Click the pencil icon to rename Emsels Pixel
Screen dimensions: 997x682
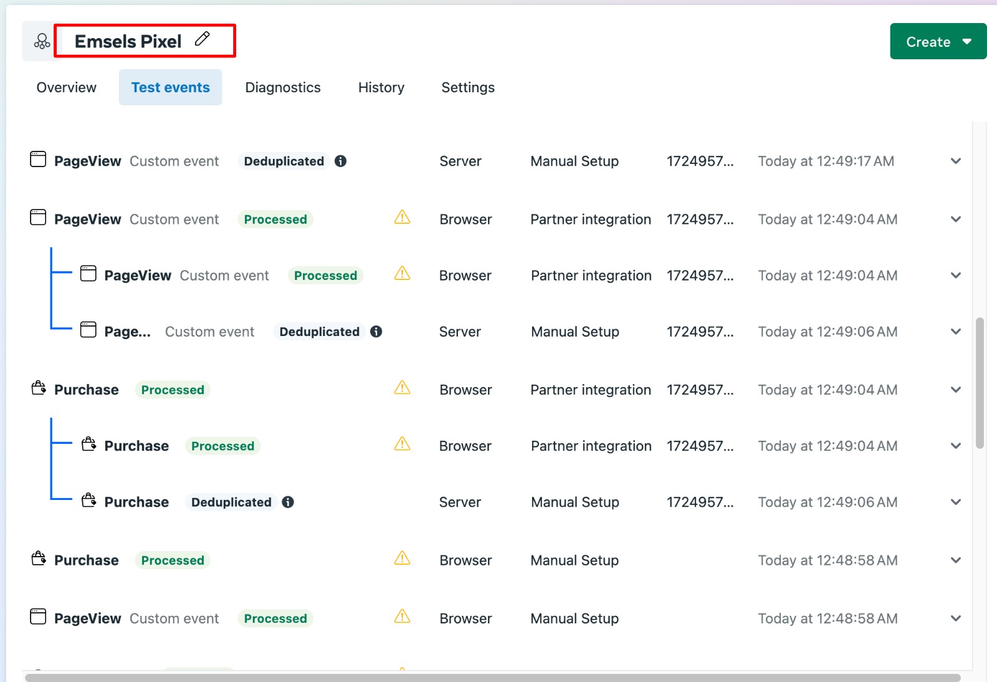pyautogui.click(x=202, y=39)
